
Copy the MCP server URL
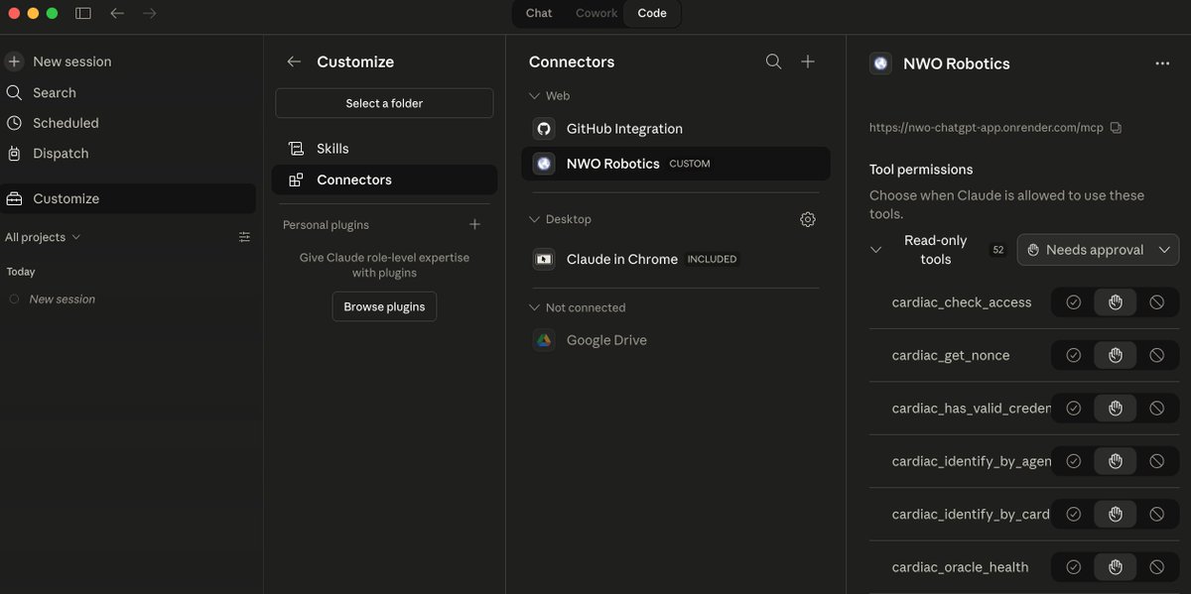tap(1116, 128)
